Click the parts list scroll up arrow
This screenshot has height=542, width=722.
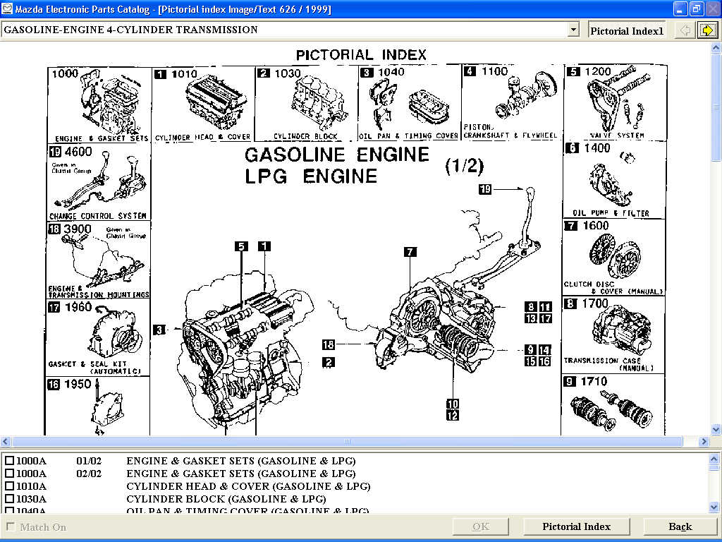[x=714, y=459]
